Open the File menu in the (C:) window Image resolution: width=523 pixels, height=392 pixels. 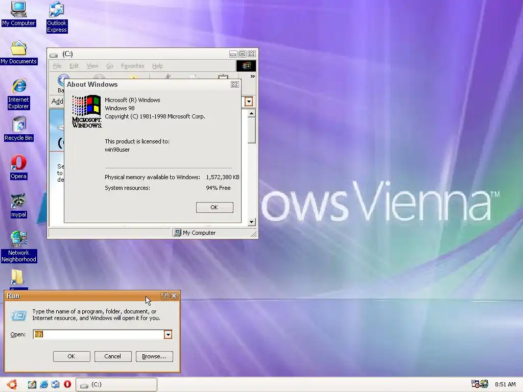point(57,66)
